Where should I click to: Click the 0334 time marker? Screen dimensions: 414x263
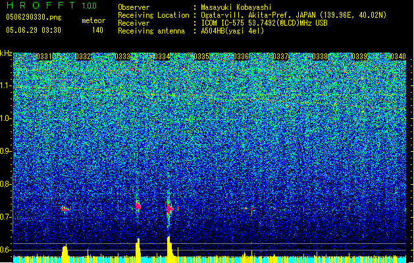coord(162,57)
